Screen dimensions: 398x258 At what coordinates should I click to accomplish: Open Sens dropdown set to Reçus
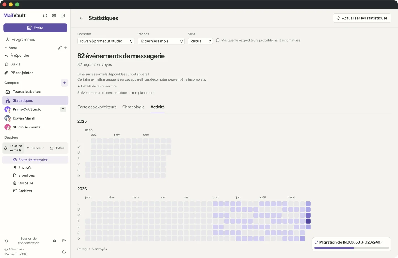click(x=200, y=41)
